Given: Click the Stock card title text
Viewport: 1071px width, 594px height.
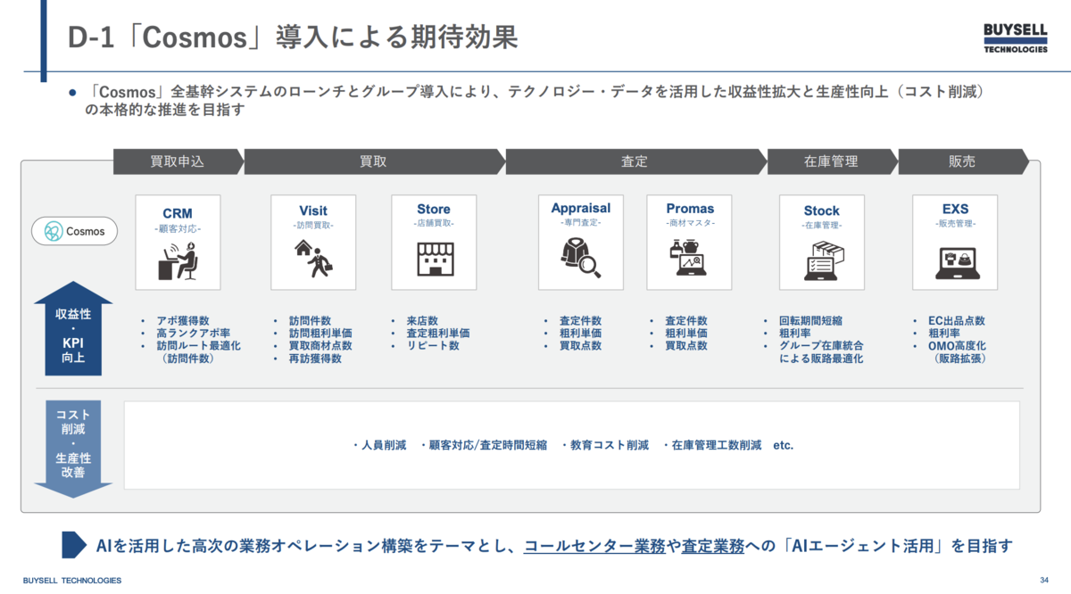Looking at the screenshot, I should pos(822,211).
